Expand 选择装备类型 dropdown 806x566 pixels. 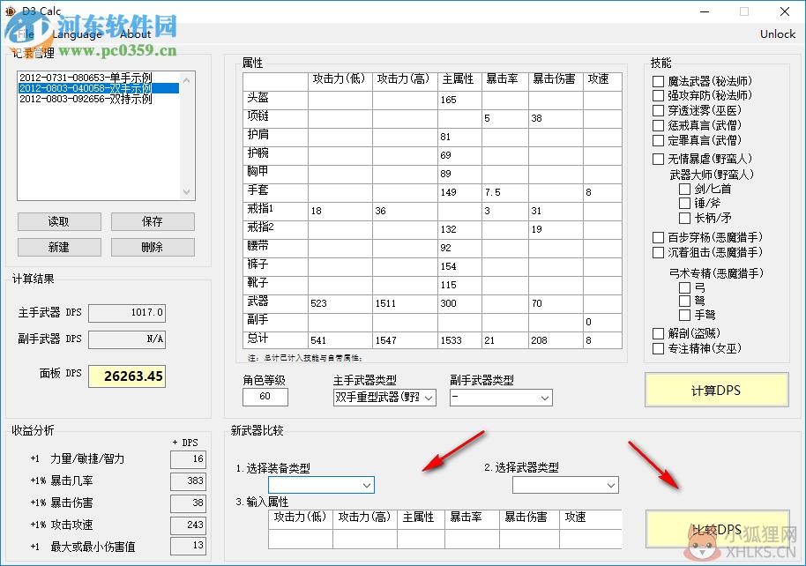coord(321,485)
